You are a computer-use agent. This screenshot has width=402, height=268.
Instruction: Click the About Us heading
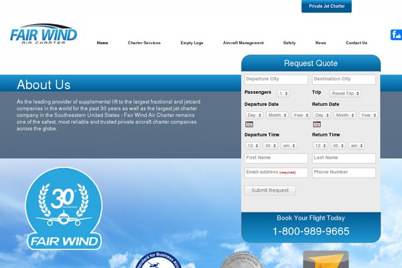(x=44, y=84)
